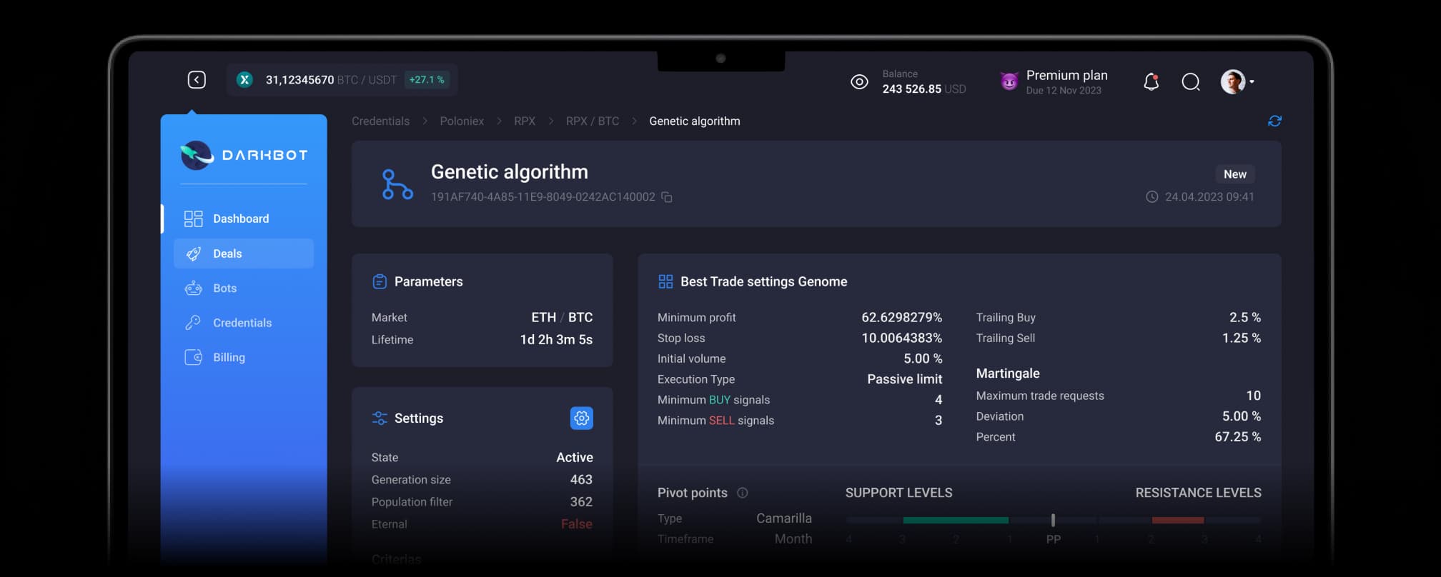This screenshot has height=577, width=1441.
Task: Go to RPX breadcrumb
Action: pyautogui.click(x=525, y=121)
